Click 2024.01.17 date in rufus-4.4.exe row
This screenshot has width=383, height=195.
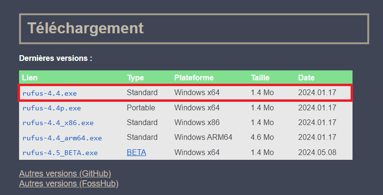pyautogui.click(x=317, y=92)
